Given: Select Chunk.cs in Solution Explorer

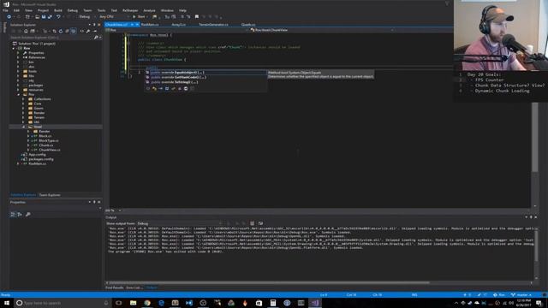Looking at the screenshot, I should pos(45,145).
